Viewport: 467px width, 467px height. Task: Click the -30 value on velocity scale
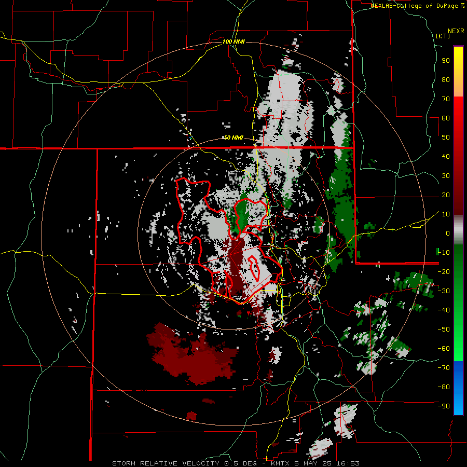(x=444, y=291)
